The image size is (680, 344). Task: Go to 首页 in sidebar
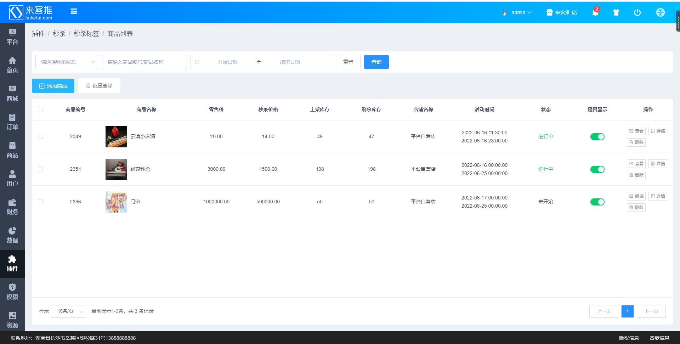tap(12, 65)
